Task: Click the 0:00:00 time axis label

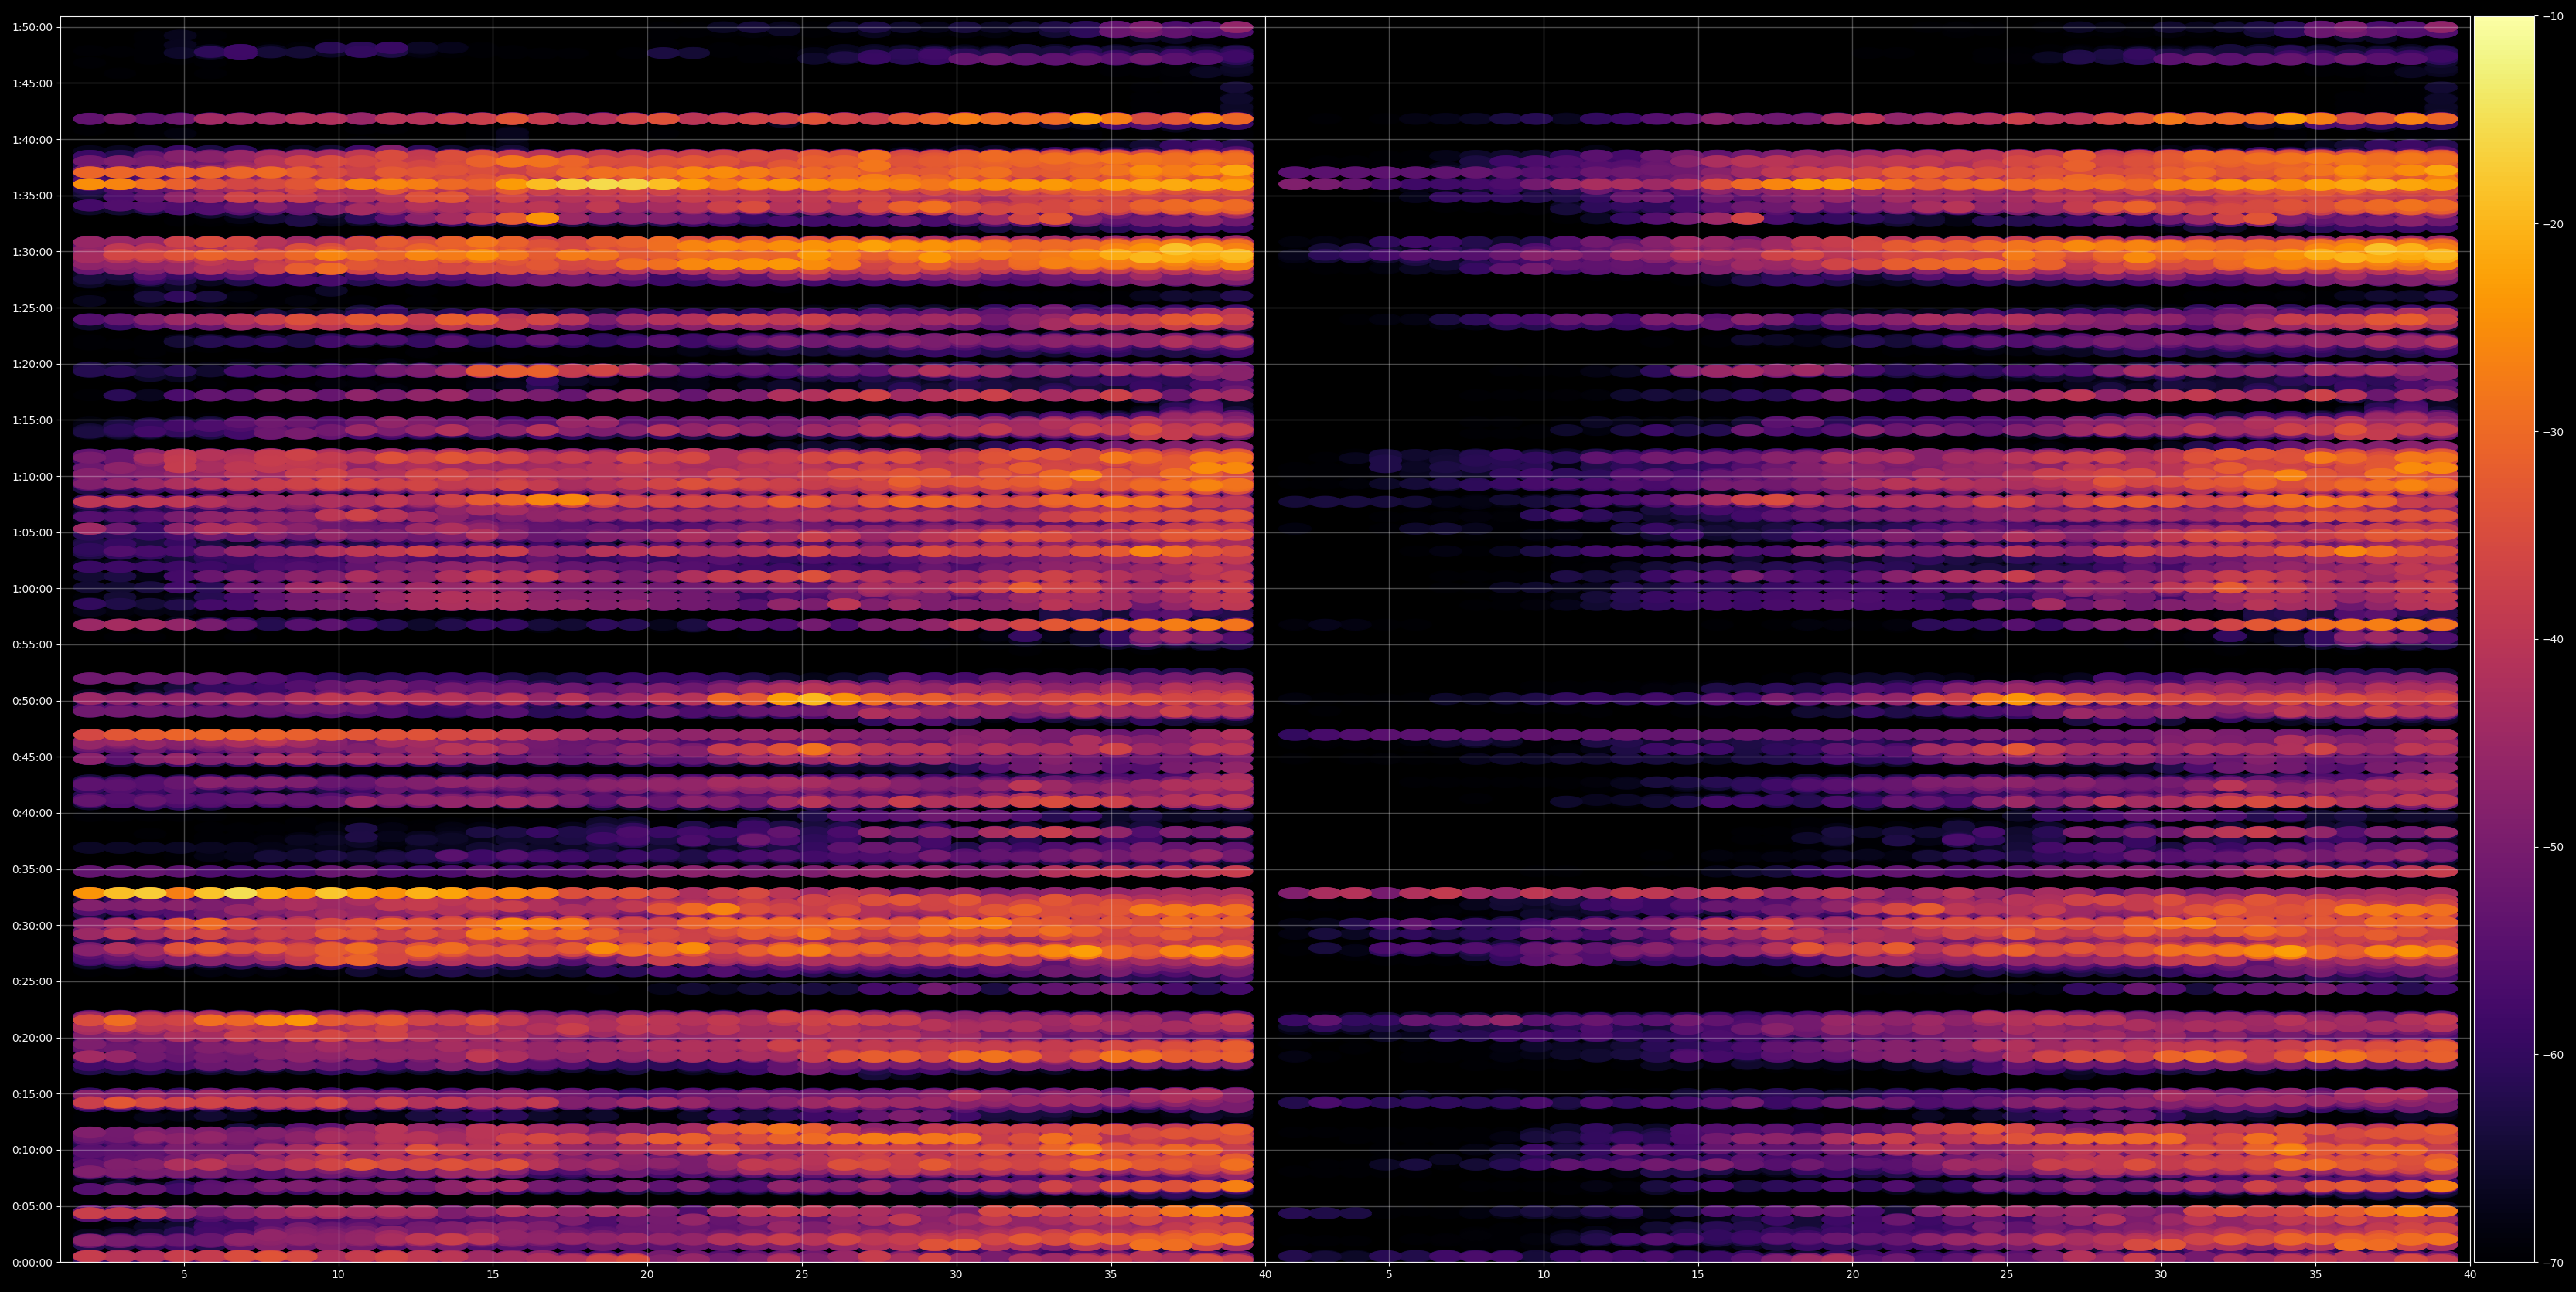Action: tap(32, 1262)
